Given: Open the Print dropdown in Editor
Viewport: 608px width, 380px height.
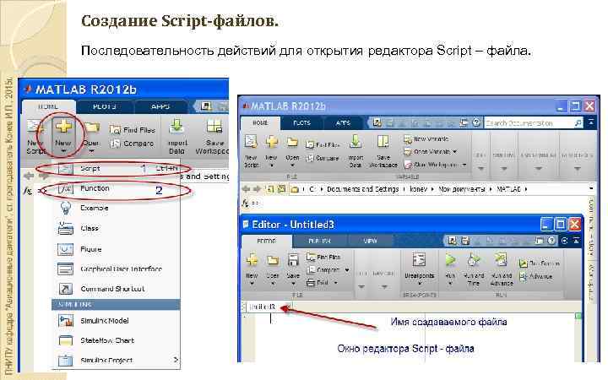Looking at the screenshot, I should click(x=335, y=283).
